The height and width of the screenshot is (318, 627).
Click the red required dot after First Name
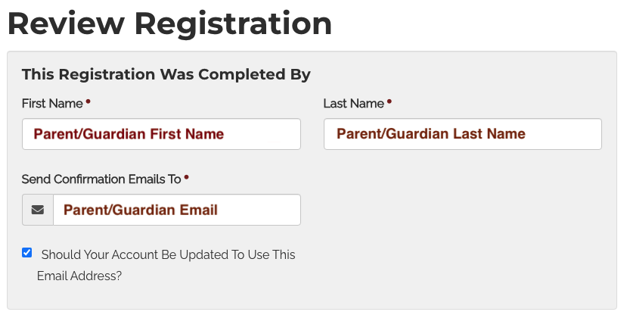88,102
